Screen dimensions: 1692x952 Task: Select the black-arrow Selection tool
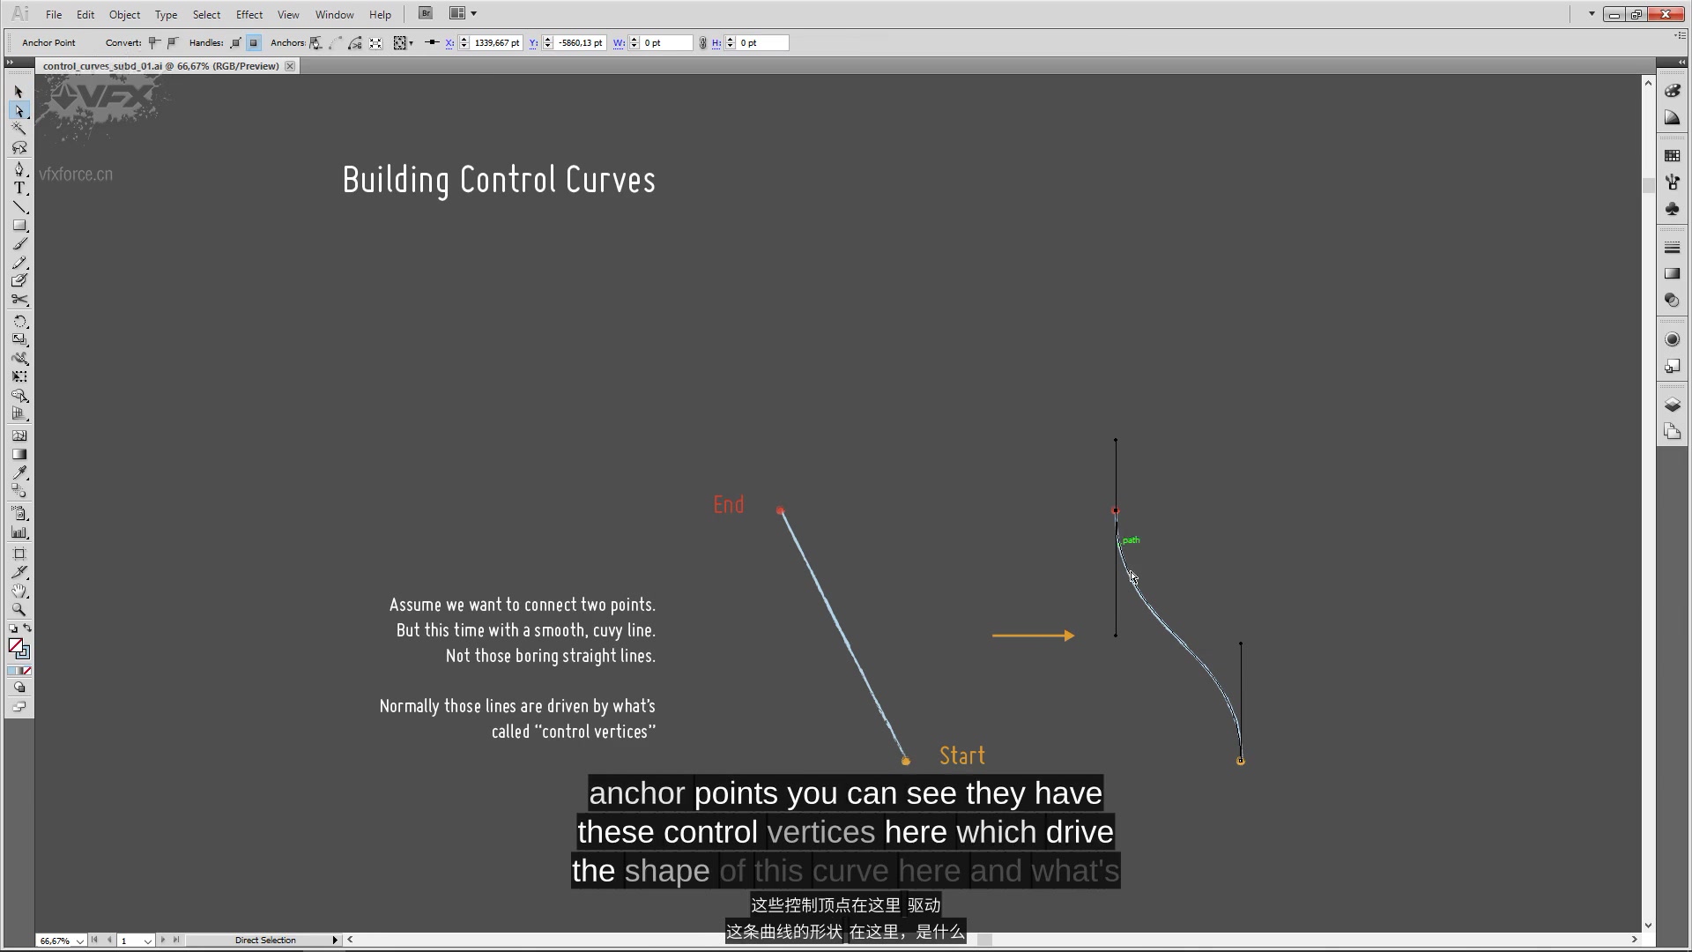coord(19,92)
